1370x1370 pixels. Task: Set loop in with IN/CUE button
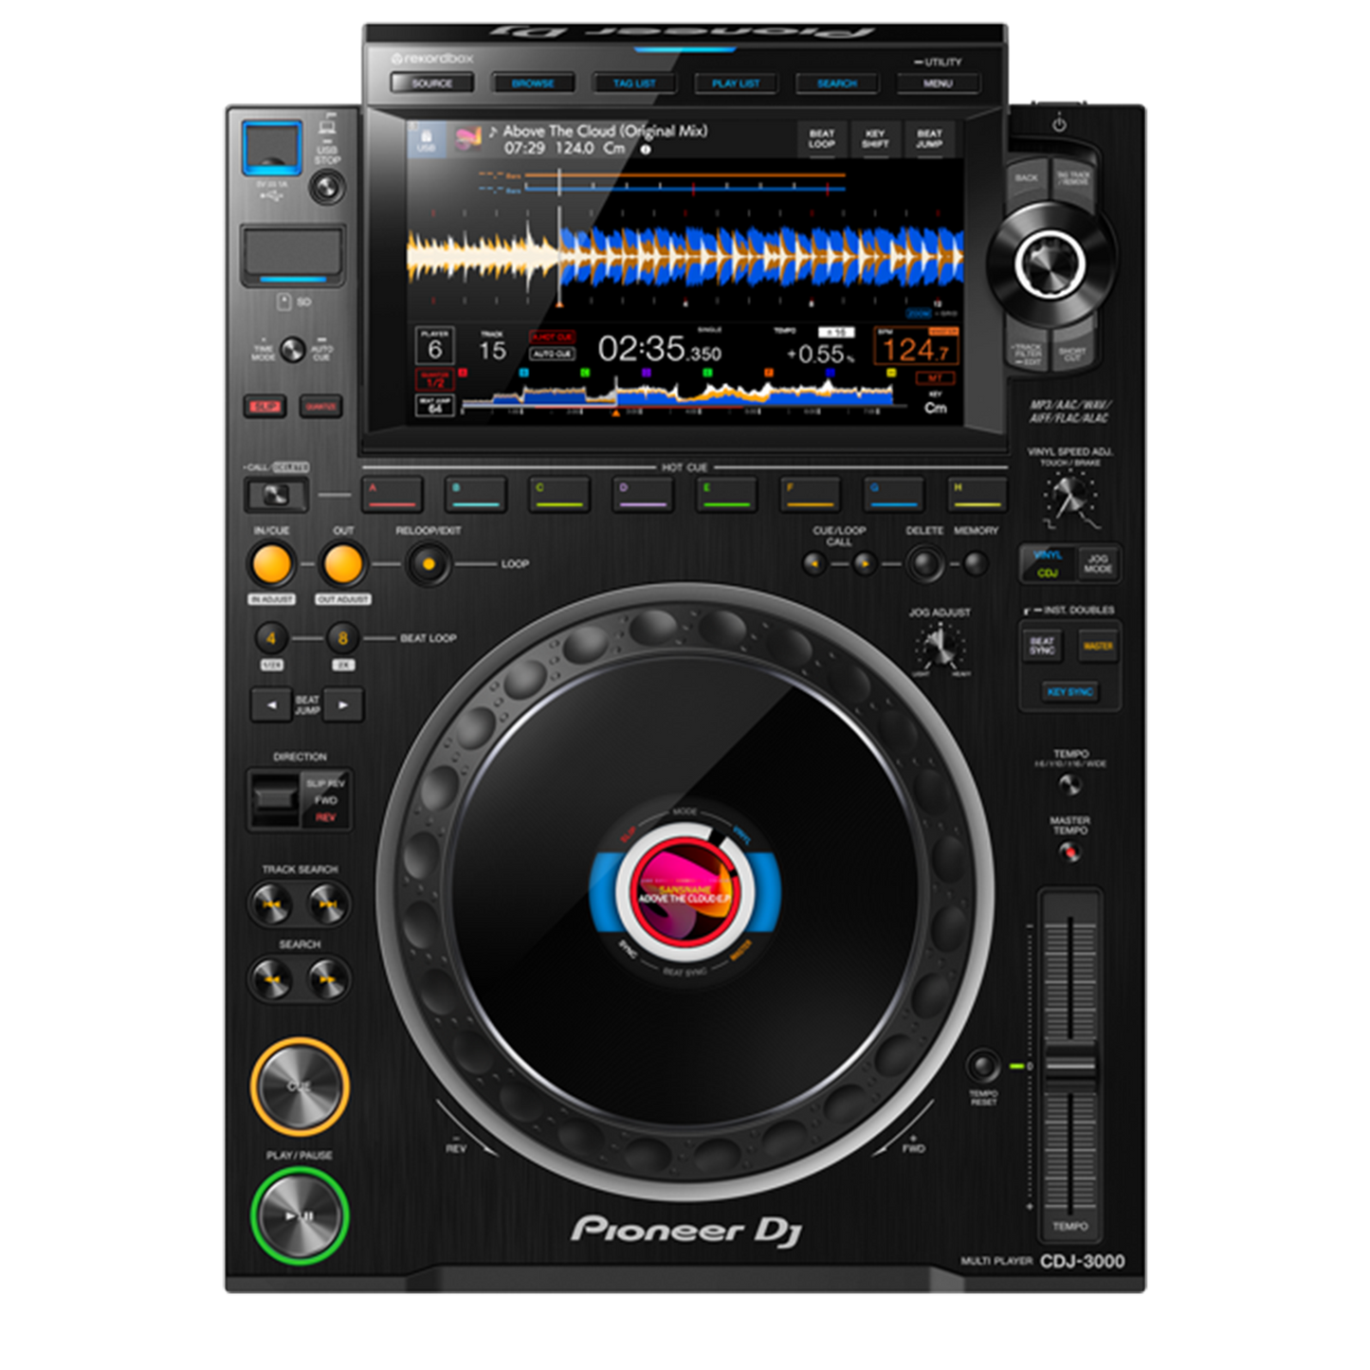pyautogui.click(x=271, y=564)
